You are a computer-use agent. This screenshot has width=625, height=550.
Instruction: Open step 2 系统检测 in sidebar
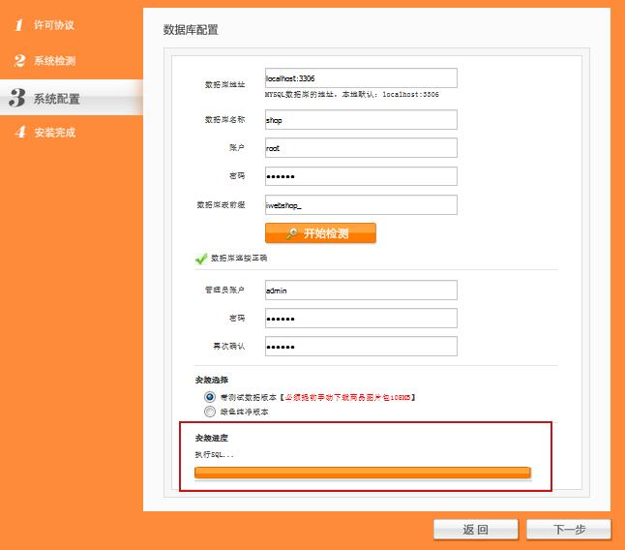click(45, 61)
